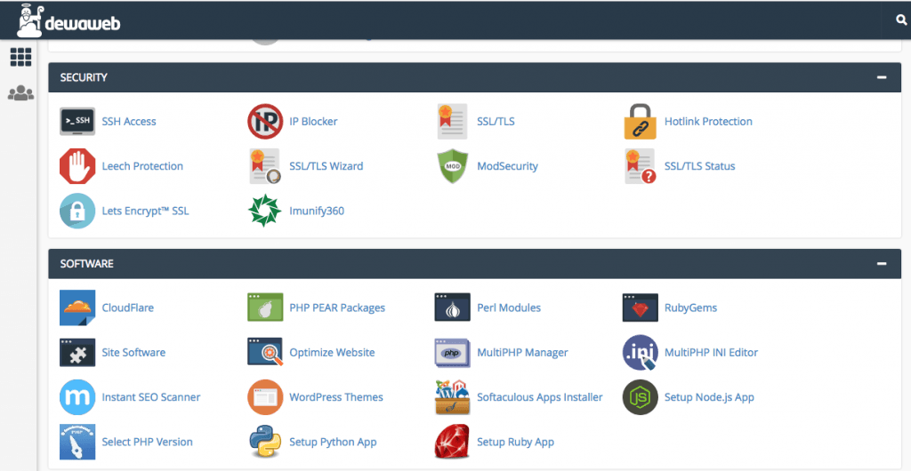Viewport: 911px width, 471px height.
Task: Open the SSL/TLS Wizard link
Action: [x=326, y=166]
